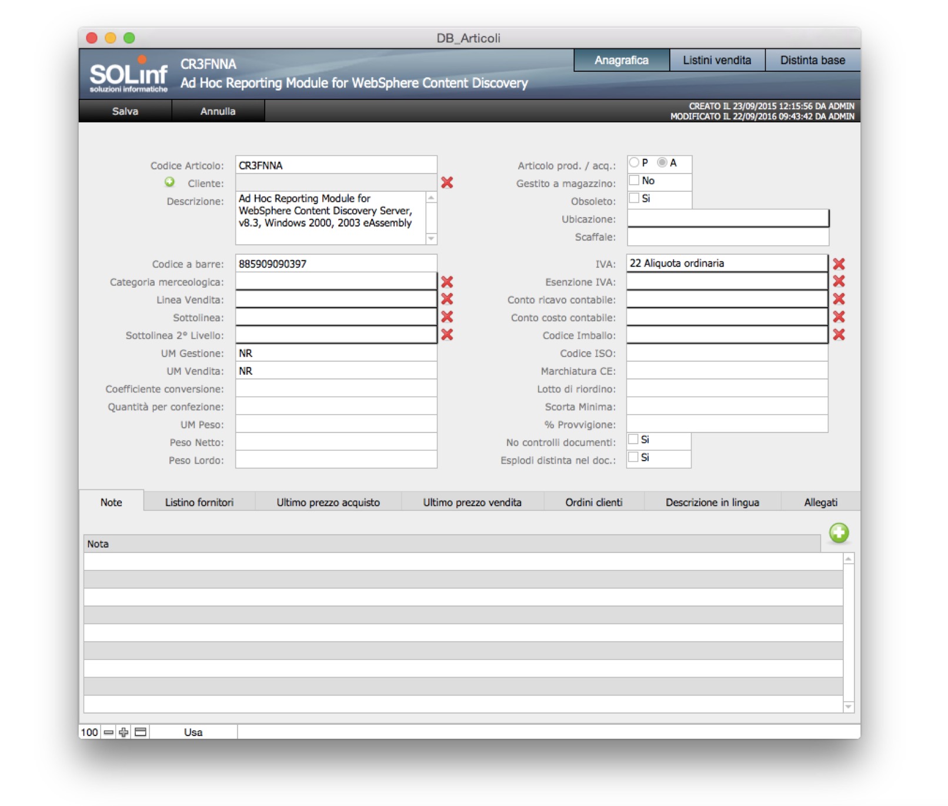Clear the Cliente field with red X

click(x=447, y=182)
